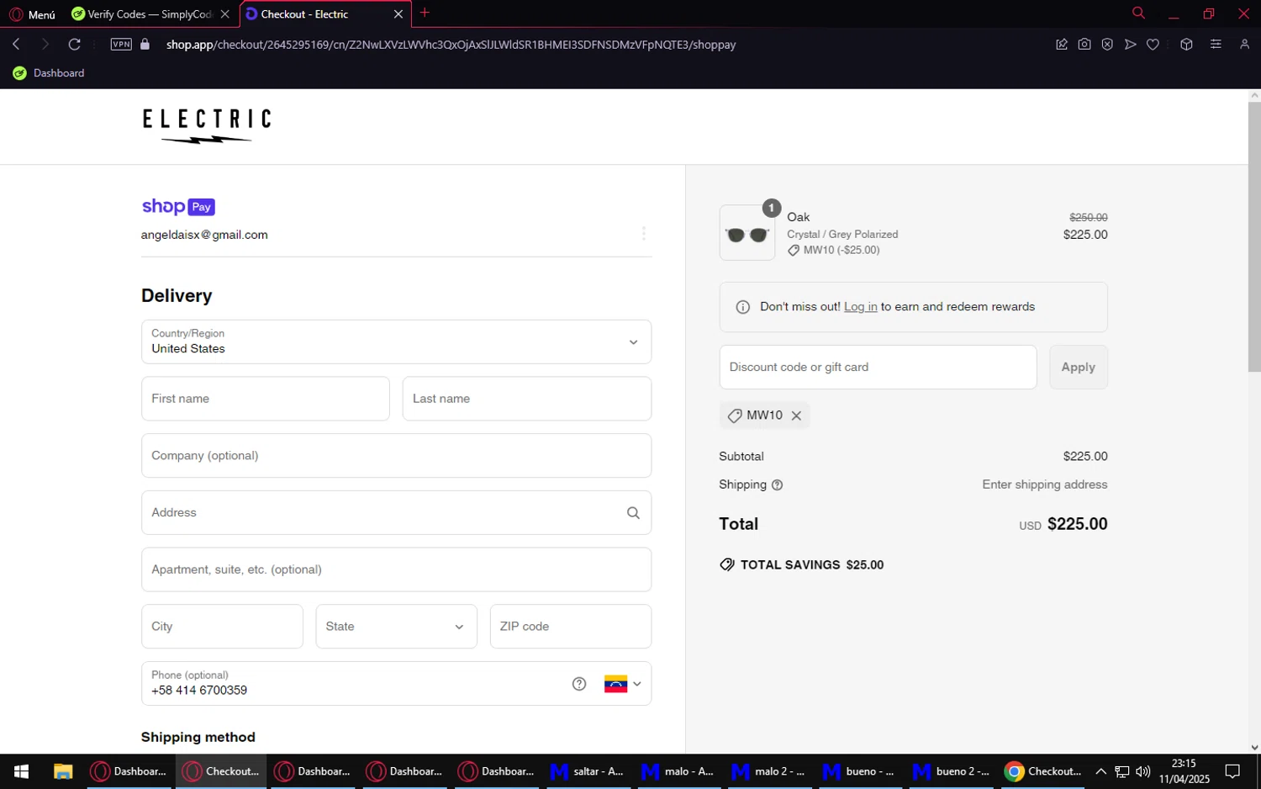Viewport: 1261px width, 789px height.
Task: Open the extensions cube icon
Action: click(x=1186, y=45)
